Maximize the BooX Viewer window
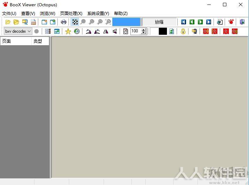This screenshot has width=249, height=185. [x=225, y=5]
